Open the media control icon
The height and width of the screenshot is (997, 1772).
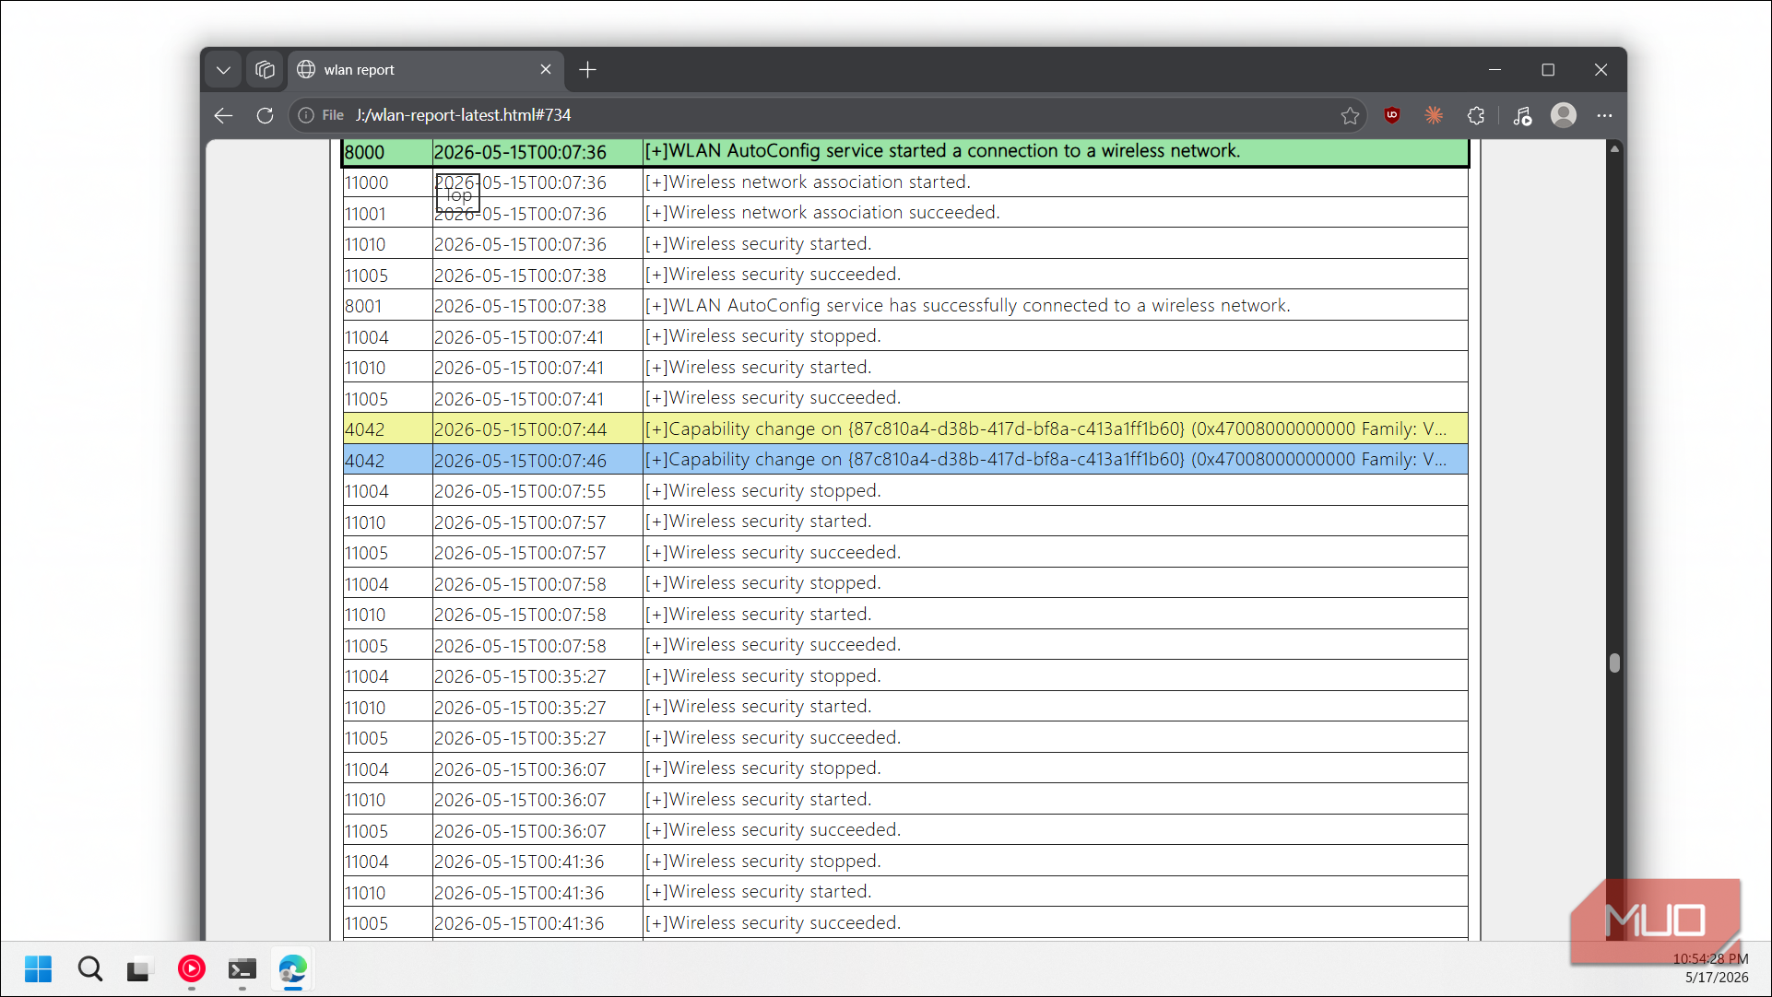1522,115
